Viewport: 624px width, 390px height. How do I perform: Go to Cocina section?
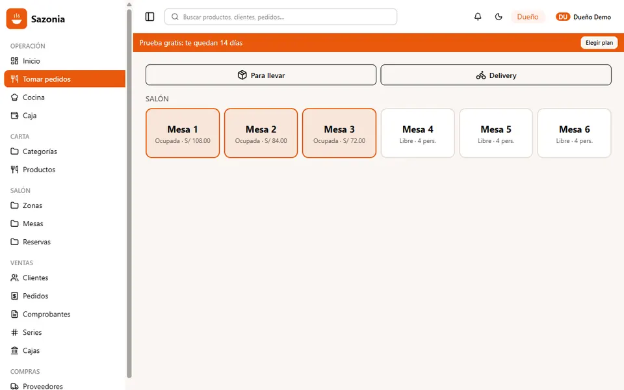coord(64,97)
